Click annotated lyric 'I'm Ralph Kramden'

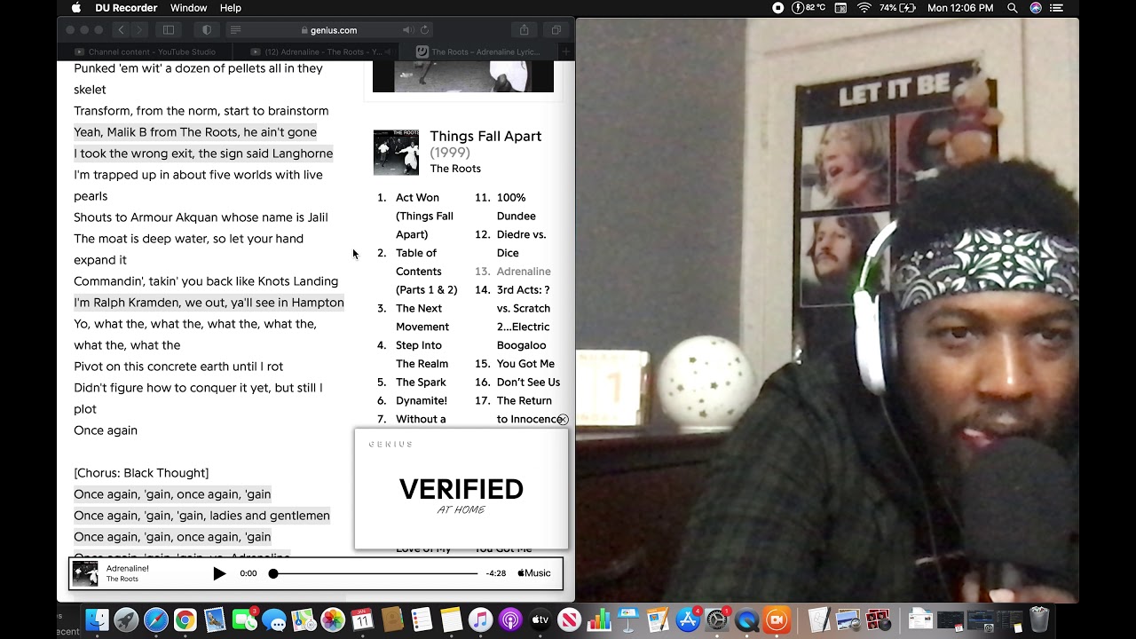(209, 303)
